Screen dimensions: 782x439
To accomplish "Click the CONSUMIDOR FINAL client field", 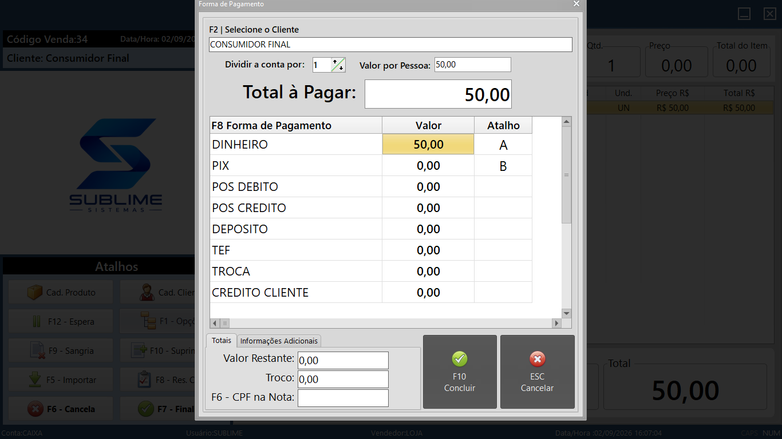I will (x=390, y=45).
